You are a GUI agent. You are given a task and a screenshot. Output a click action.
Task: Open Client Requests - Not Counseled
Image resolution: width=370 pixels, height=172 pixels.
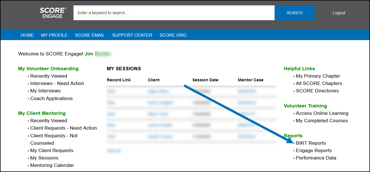[x=54, y=139]
